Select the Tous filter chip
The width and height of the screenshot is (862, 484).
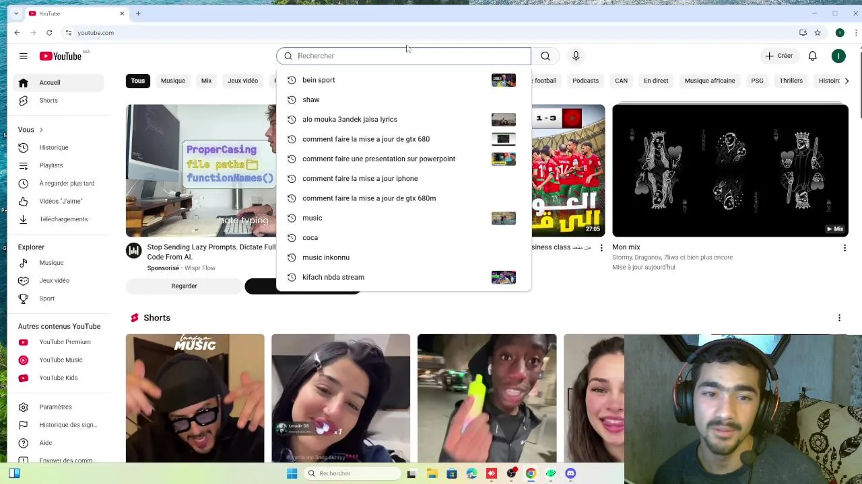138,81
